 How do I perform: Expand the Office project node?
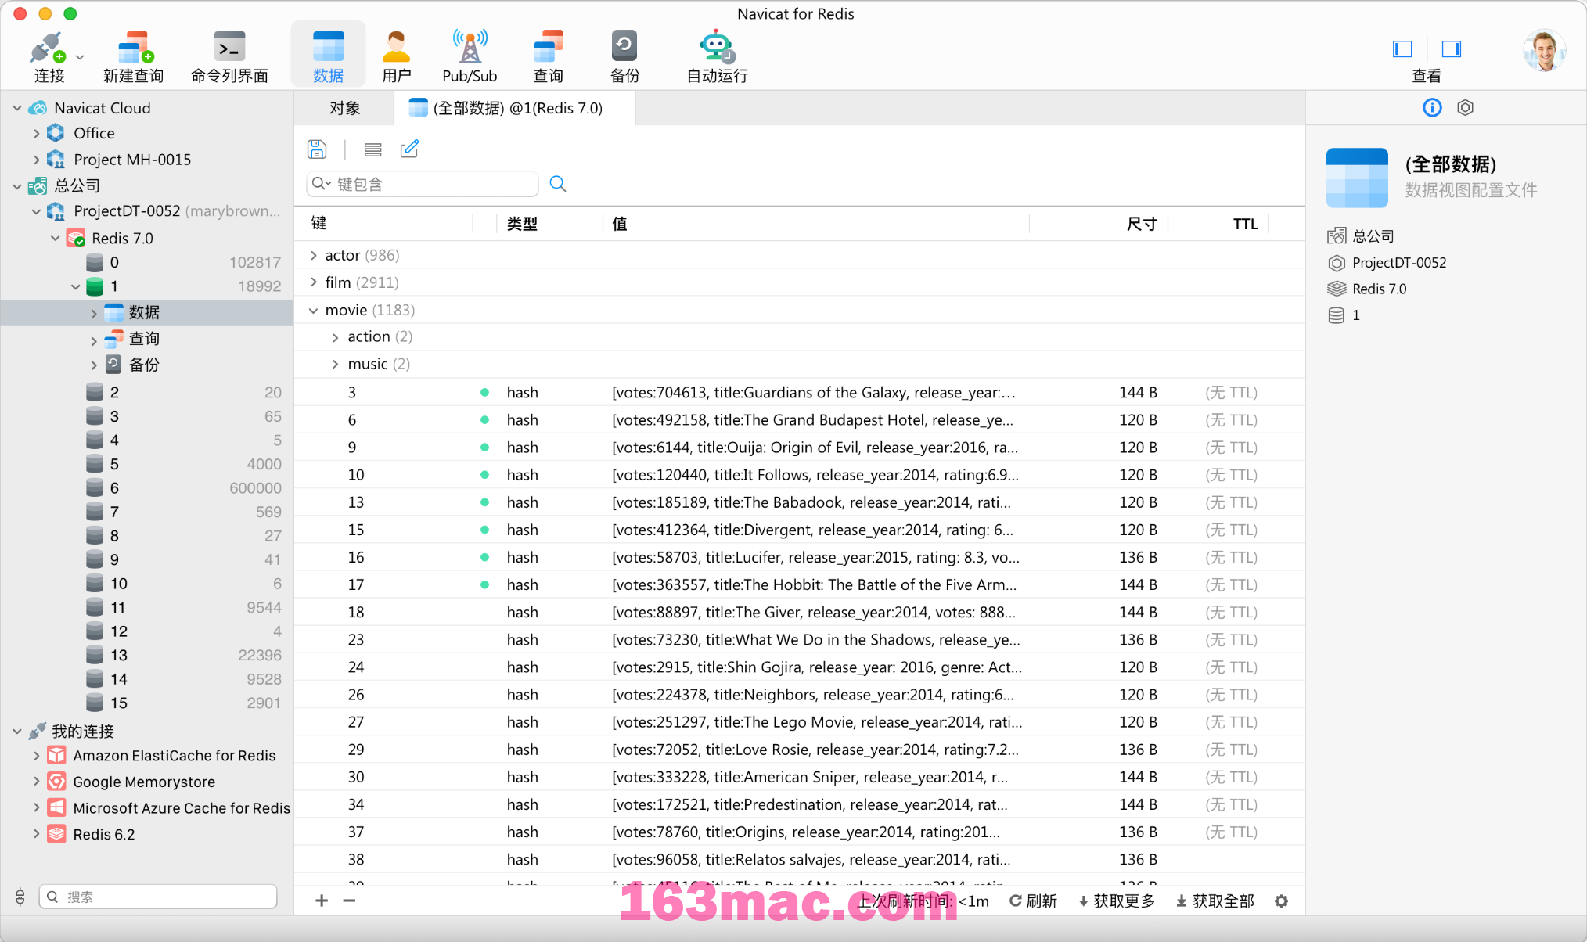[x=36, y=134]
